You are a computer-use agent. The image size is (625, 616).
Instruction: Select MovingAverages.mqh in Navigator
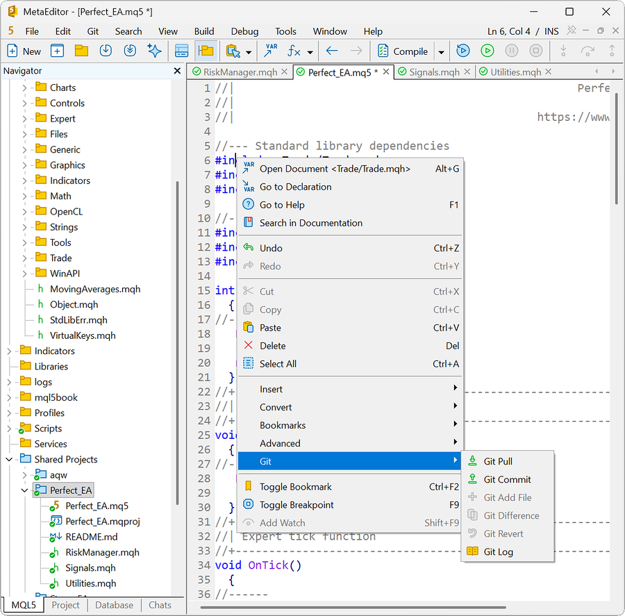(x=95, y=289)
